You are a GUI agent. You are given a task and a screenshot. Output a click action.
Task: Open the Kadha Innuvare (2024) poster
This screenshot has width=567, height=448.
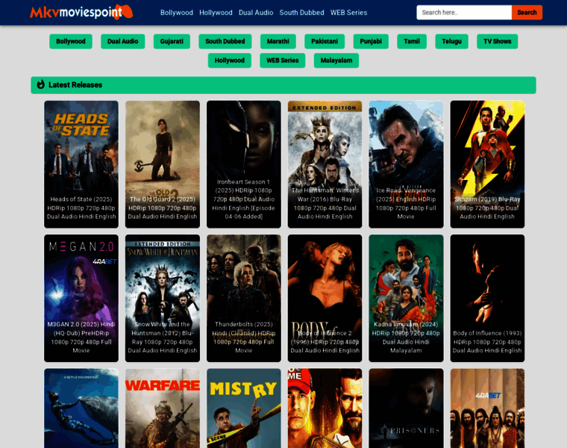[x=406, y=298]
